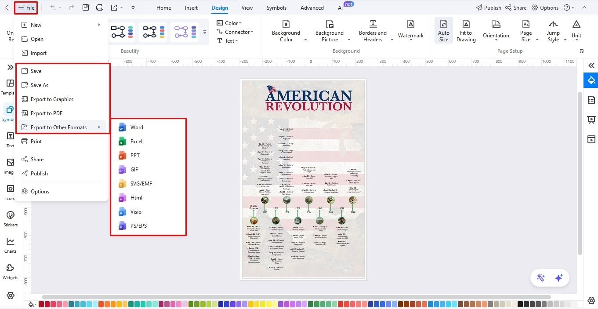
Task: Choose Save in File menu
Action: tap(61, 71)
